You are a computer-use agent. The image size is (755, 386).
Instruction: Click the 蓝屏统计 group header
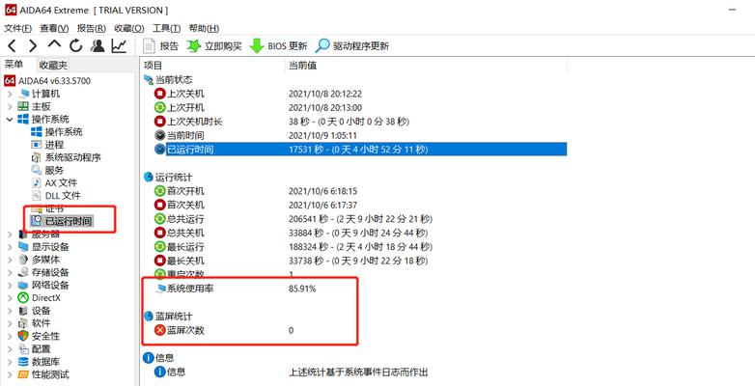pyautogui.click(x=169, y=317)
